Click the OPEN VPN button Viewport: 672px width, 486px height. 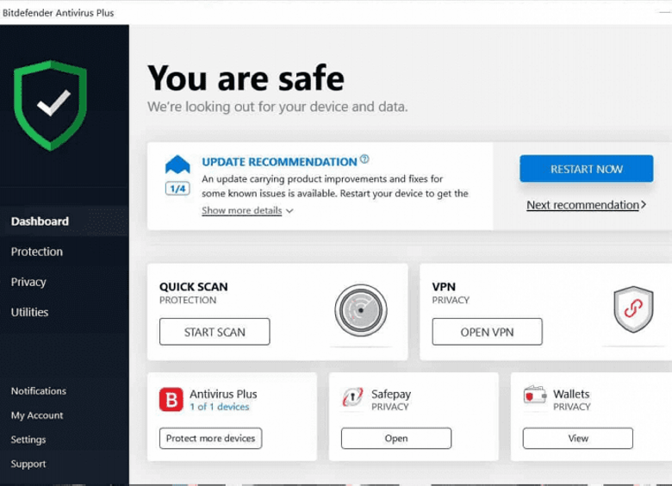[x=487, y=332]
